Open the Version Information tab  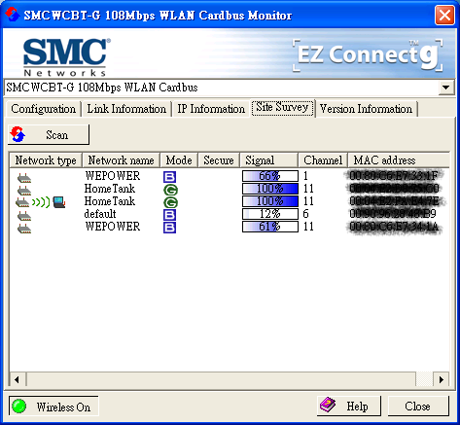[366, 109]
